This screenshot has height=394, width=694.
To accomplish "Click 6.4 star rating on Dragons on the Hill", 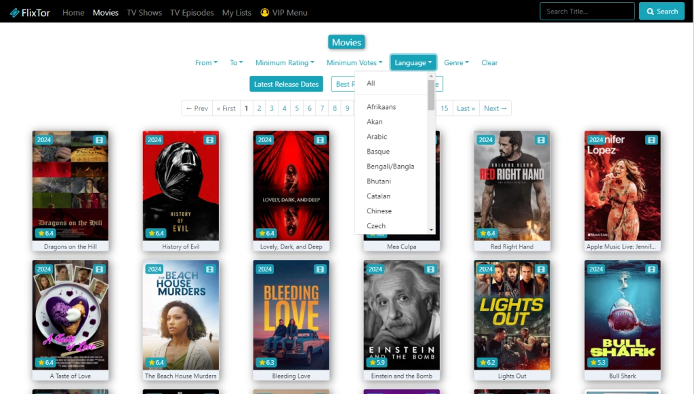I will (45, 233).
